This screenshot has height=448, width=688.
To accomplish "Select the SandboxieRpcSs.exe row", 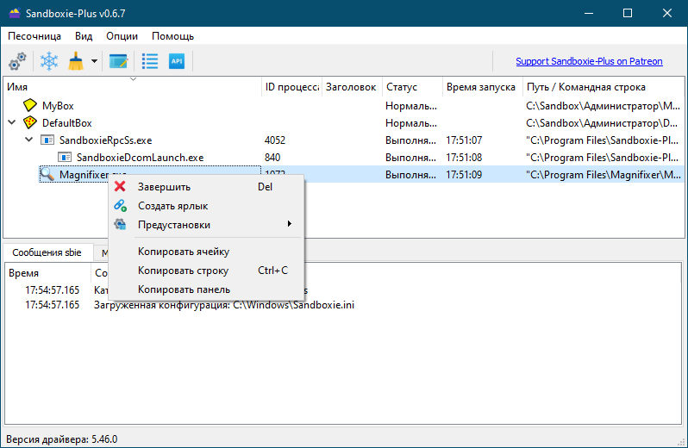I will tap(345, 140).
